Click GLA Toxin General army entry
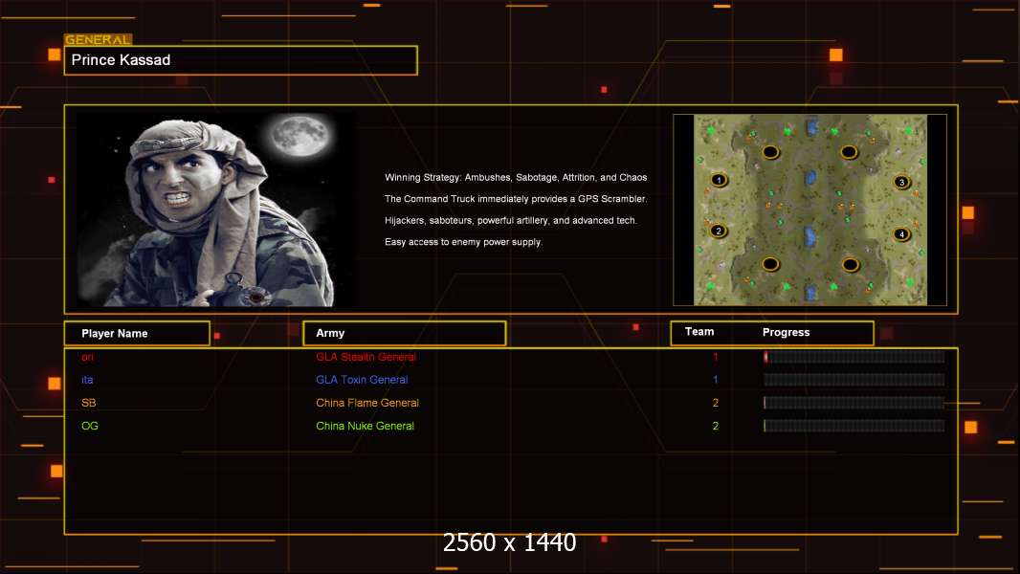The width and height of the screenshot is (1020, 574). (x=362, y=380)
